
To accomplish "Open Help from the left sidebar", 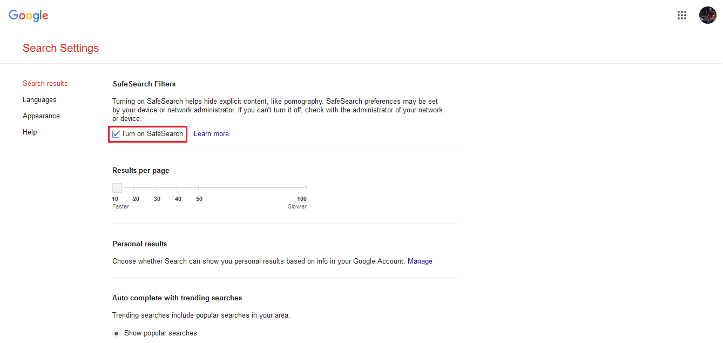I will (30, 132).
